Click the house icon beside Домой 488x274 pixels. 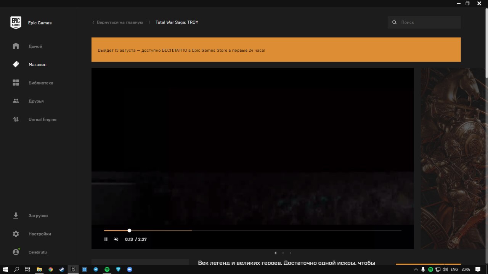(x=16, y=46)
